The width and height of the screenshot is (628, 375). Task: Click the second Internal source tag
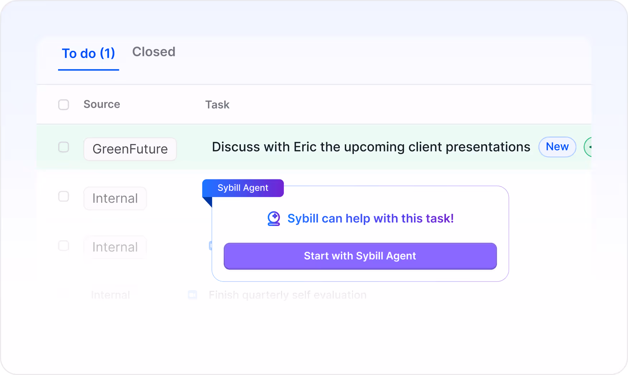pyautogui.click(x=115, y=247)
